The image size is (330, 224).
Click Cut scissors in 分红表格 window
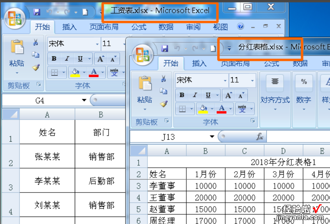click(163, 79)
